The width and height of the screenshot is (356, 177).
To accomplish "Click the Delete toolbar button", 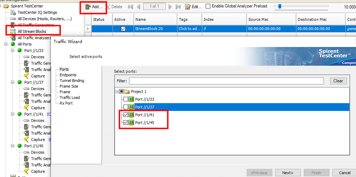I will point(115,7).
